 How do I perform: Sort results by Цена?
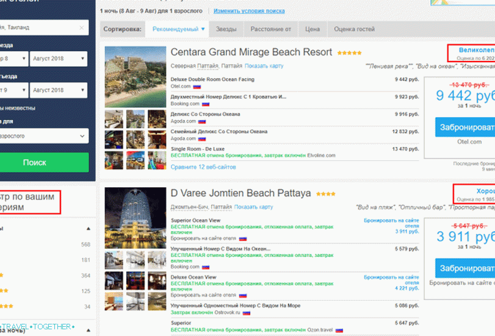[x=313, y=29]
